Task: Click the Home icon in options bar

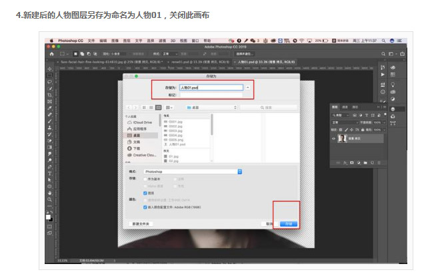Action: (52, 54)
